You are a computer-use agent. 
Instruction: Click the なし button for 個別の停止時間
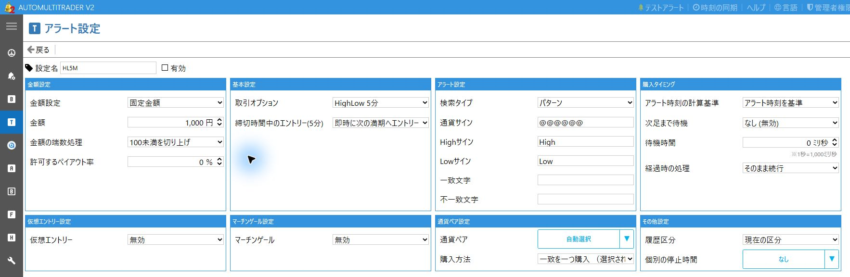[x=784, y=259]
